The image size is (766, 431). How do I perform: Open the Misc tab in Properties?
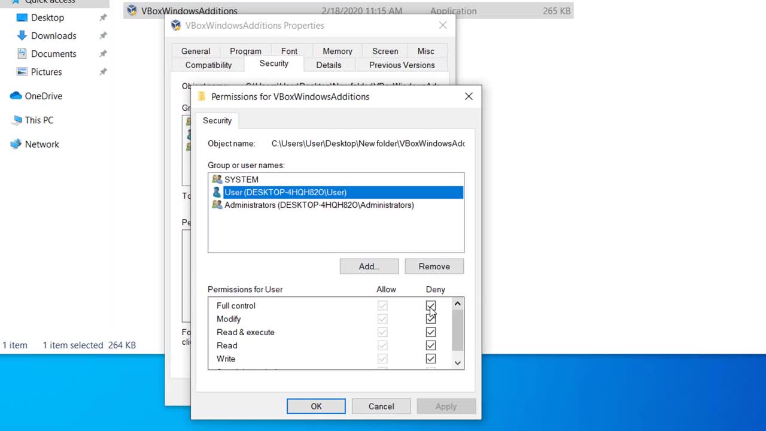click(x=426, y=51)
